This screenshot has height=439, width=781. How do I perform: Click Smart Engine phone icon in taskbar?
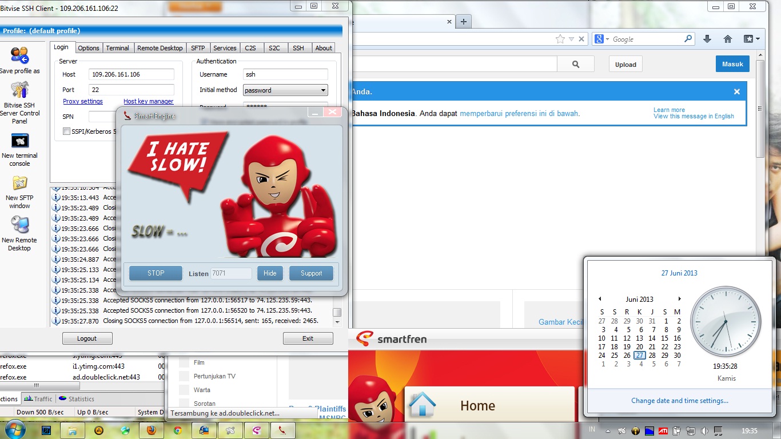click(x=282, y=430)
